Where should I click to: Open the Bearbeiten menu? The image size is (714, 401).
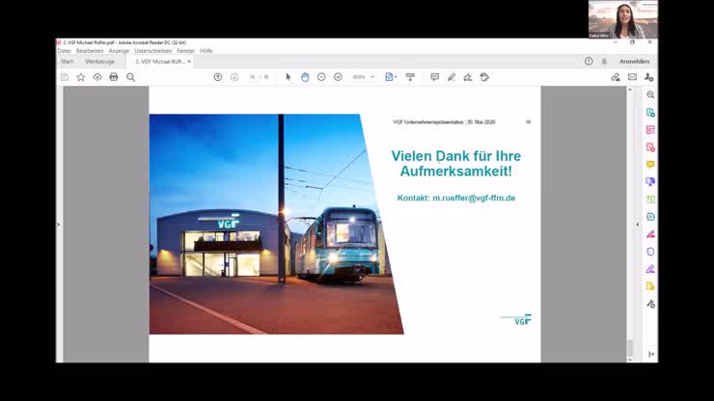[x=90, y=50]
